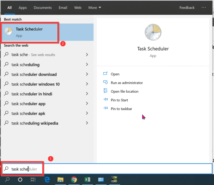Choose Pin to taskbar
The height and width of the screenshot is (185, 214).
point(122,109)
